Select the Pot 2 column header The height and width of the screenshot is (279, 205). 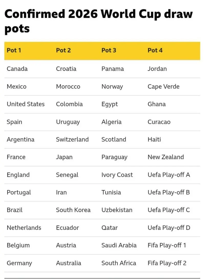[x=63, y=50]
